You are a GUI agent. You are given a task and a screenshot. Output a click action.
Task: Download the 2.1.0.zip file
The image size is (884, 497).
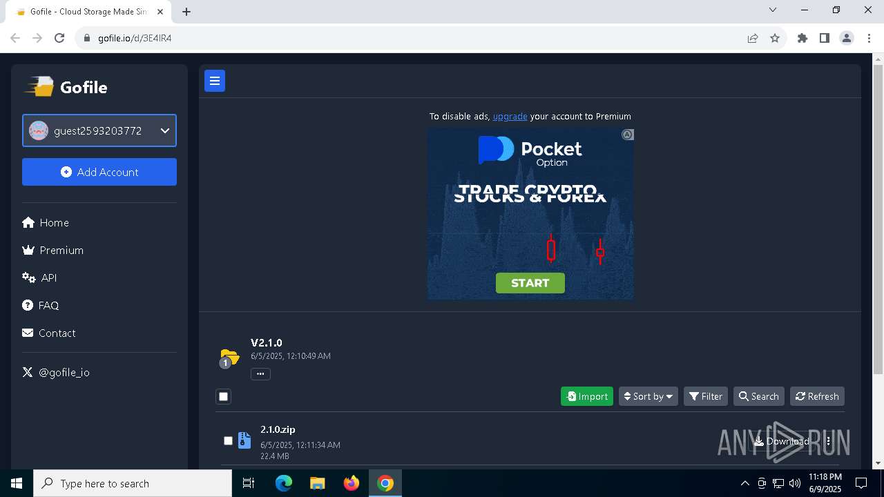pyautogui.click(x=781, y=441)
